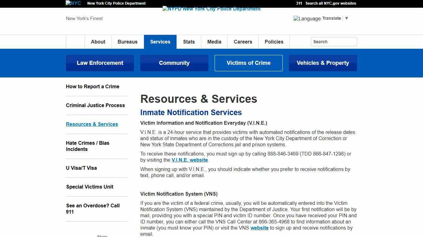This screenshot has width=423, height=237.
Task: Select Victims of Crime
Action: [x=248, y=63]
